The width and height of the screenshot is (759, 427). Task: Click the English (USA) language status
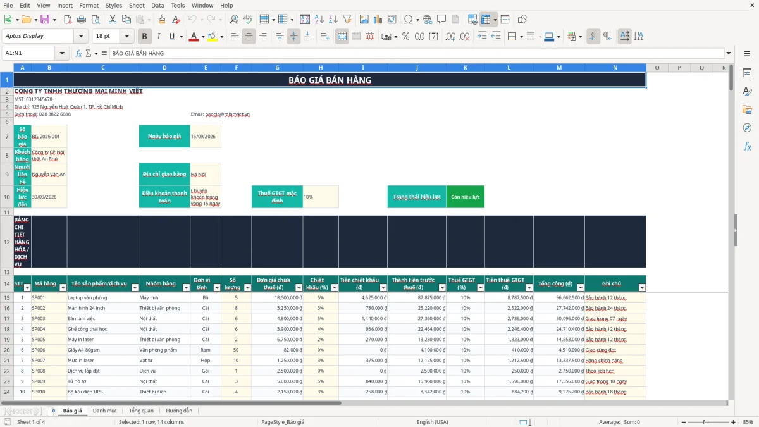[x=432, y=422]
